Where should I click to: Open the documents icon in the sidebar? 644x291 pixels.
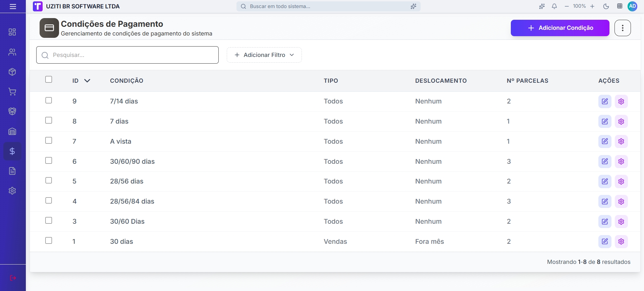click(12, 171)
